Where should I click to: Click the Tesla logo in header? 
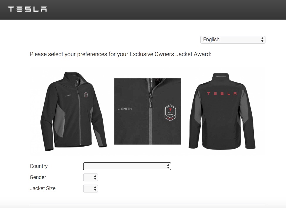click(27, 9)
